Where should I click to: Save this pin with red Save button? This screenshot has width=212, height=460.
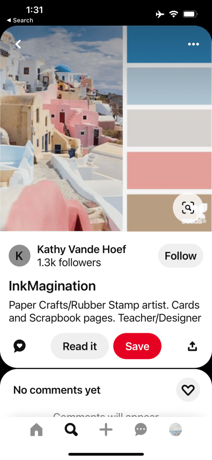(137, 346)
